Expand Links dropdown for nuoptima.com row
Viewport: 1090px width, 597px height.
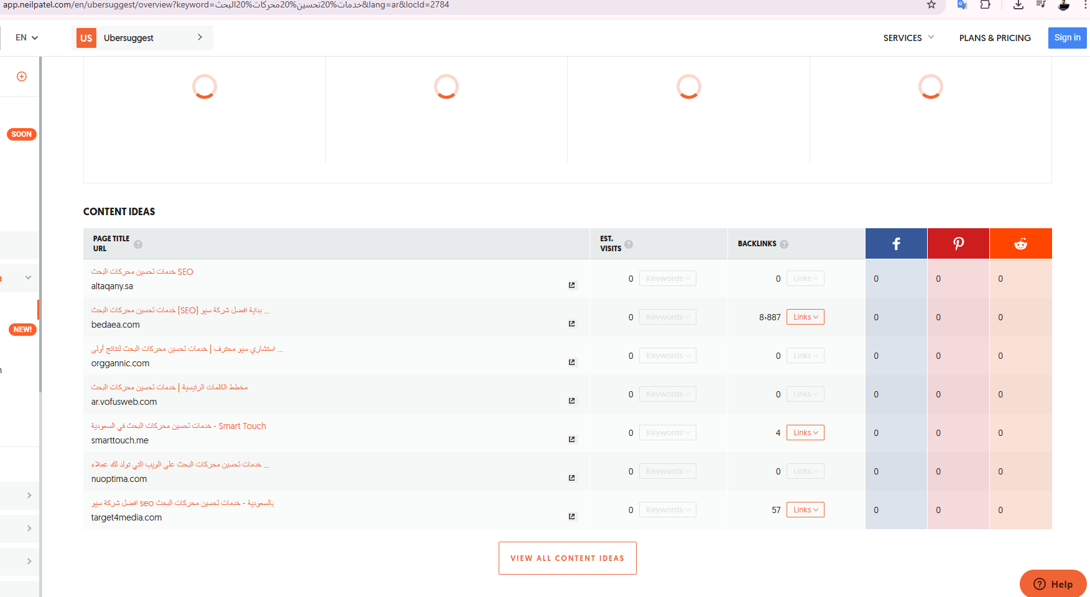click(x=805, y=471)
